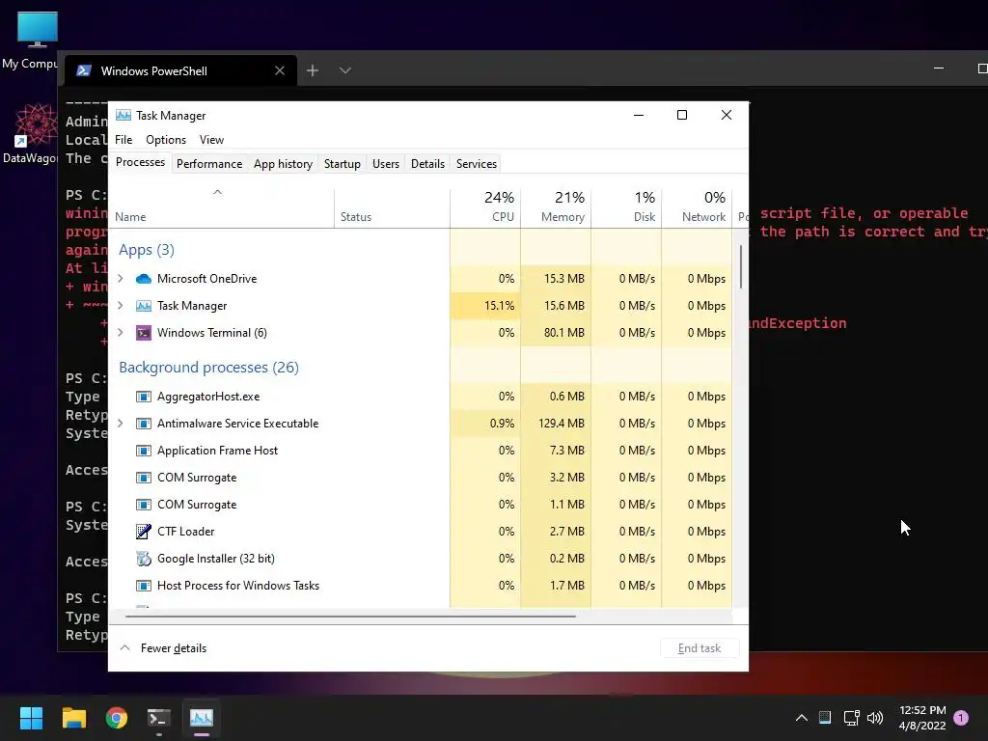Screen dimensions: 988x741
Task: Maximize the Task Manager window
Action: point(682,115)
